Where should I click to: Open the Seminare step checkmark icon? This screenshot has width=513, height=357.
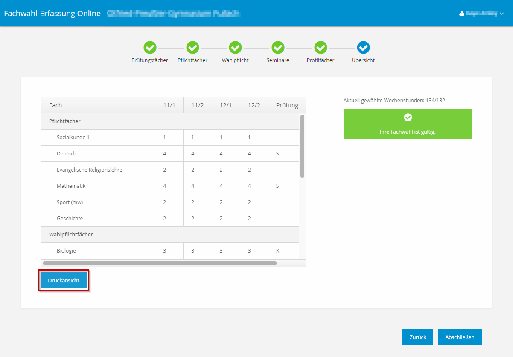[x=278, y=48]
